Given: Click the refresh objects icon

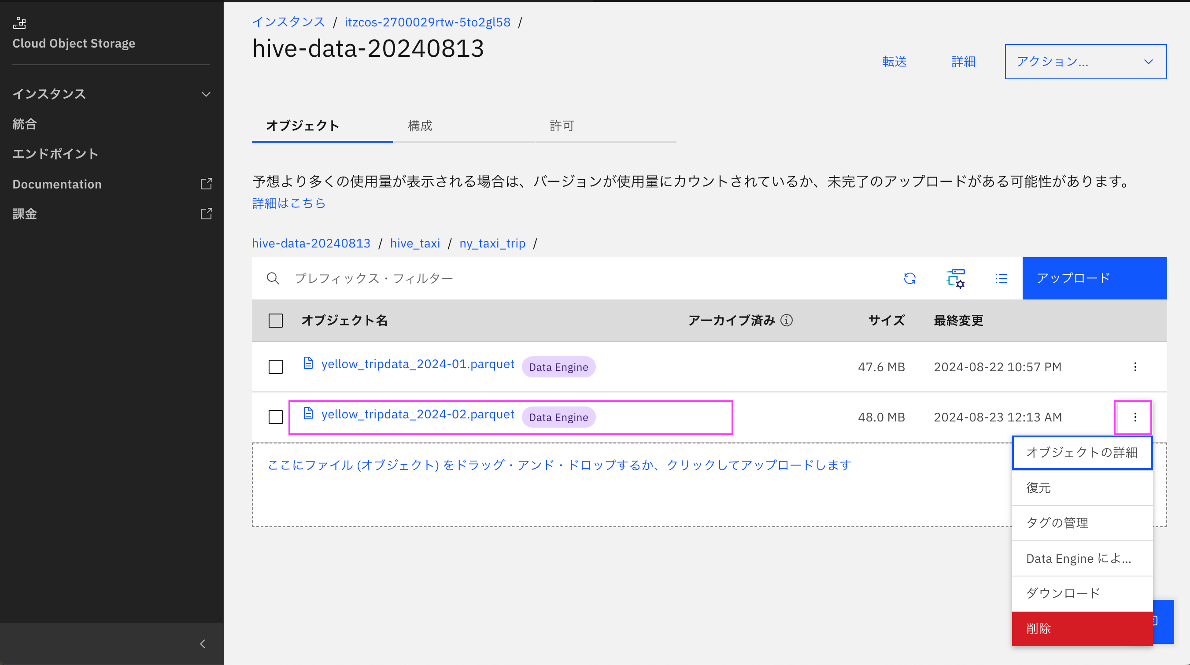Looking at the screenshot, I should [909, 278].
